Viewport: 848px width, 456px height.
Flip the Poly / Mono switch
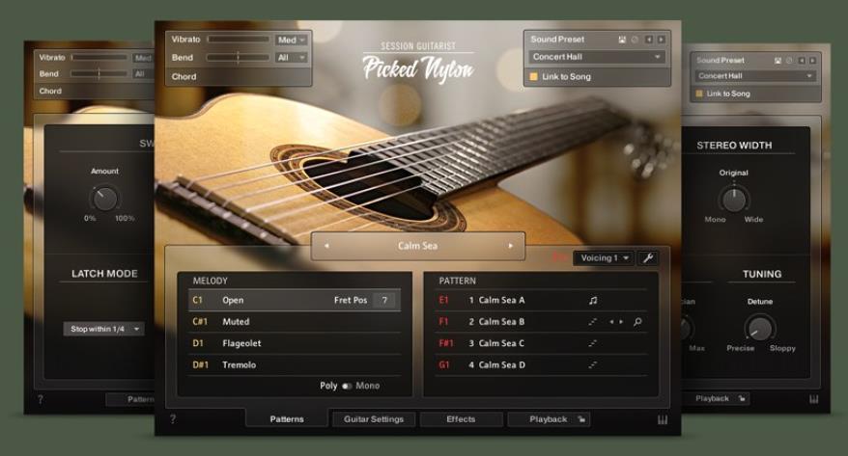coord(347,386)
